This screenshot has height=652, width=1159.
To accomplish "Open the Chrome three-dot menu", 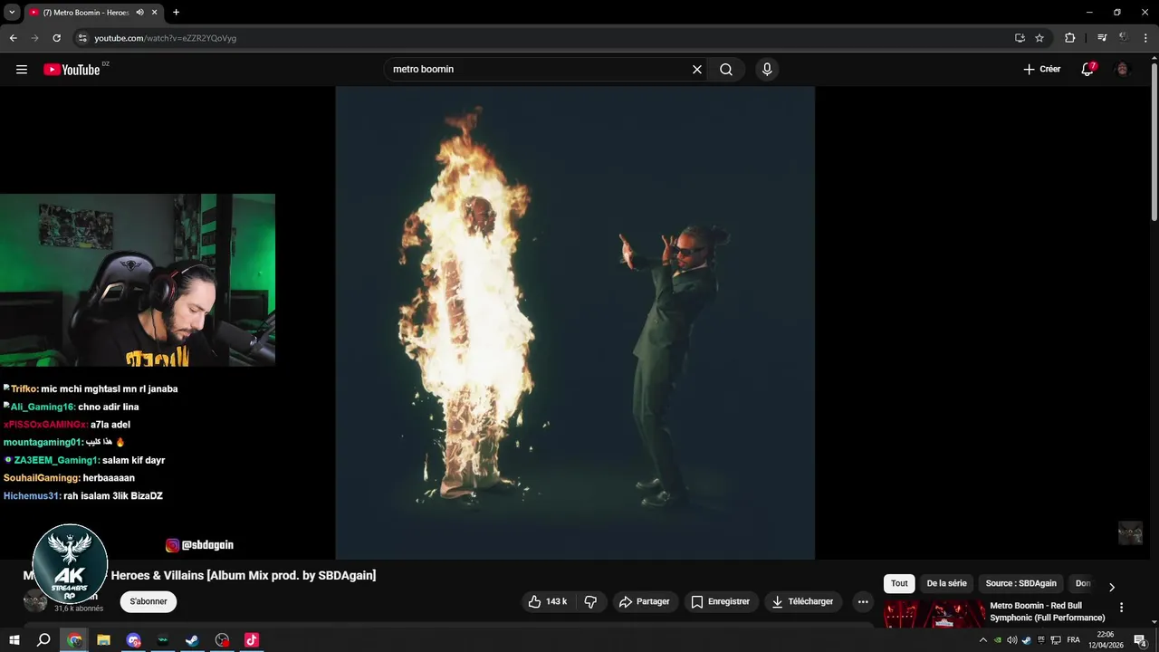I will pyautogui.click(x=1145, y=38).
